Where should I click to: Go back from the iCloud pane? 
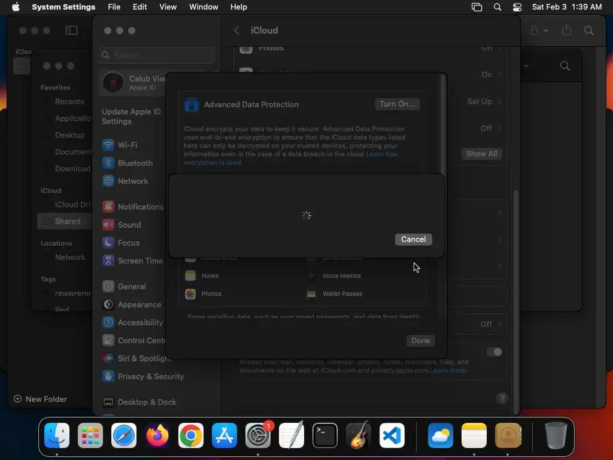click(236, 31)
